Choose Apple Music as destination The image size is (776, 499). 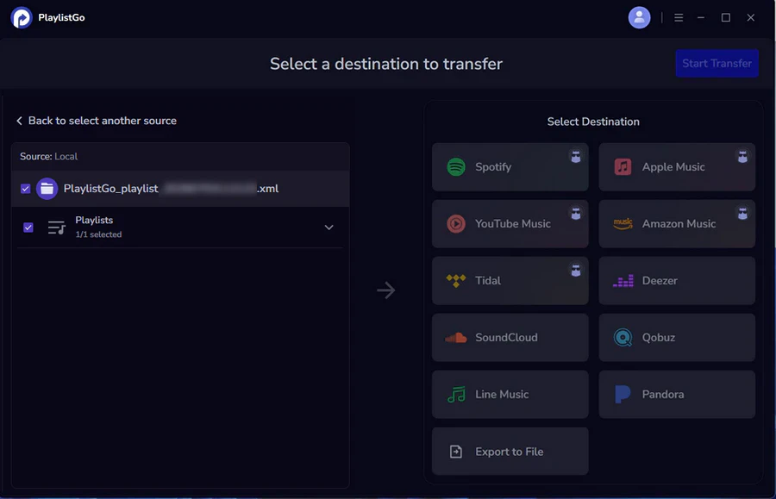point(677,167)
